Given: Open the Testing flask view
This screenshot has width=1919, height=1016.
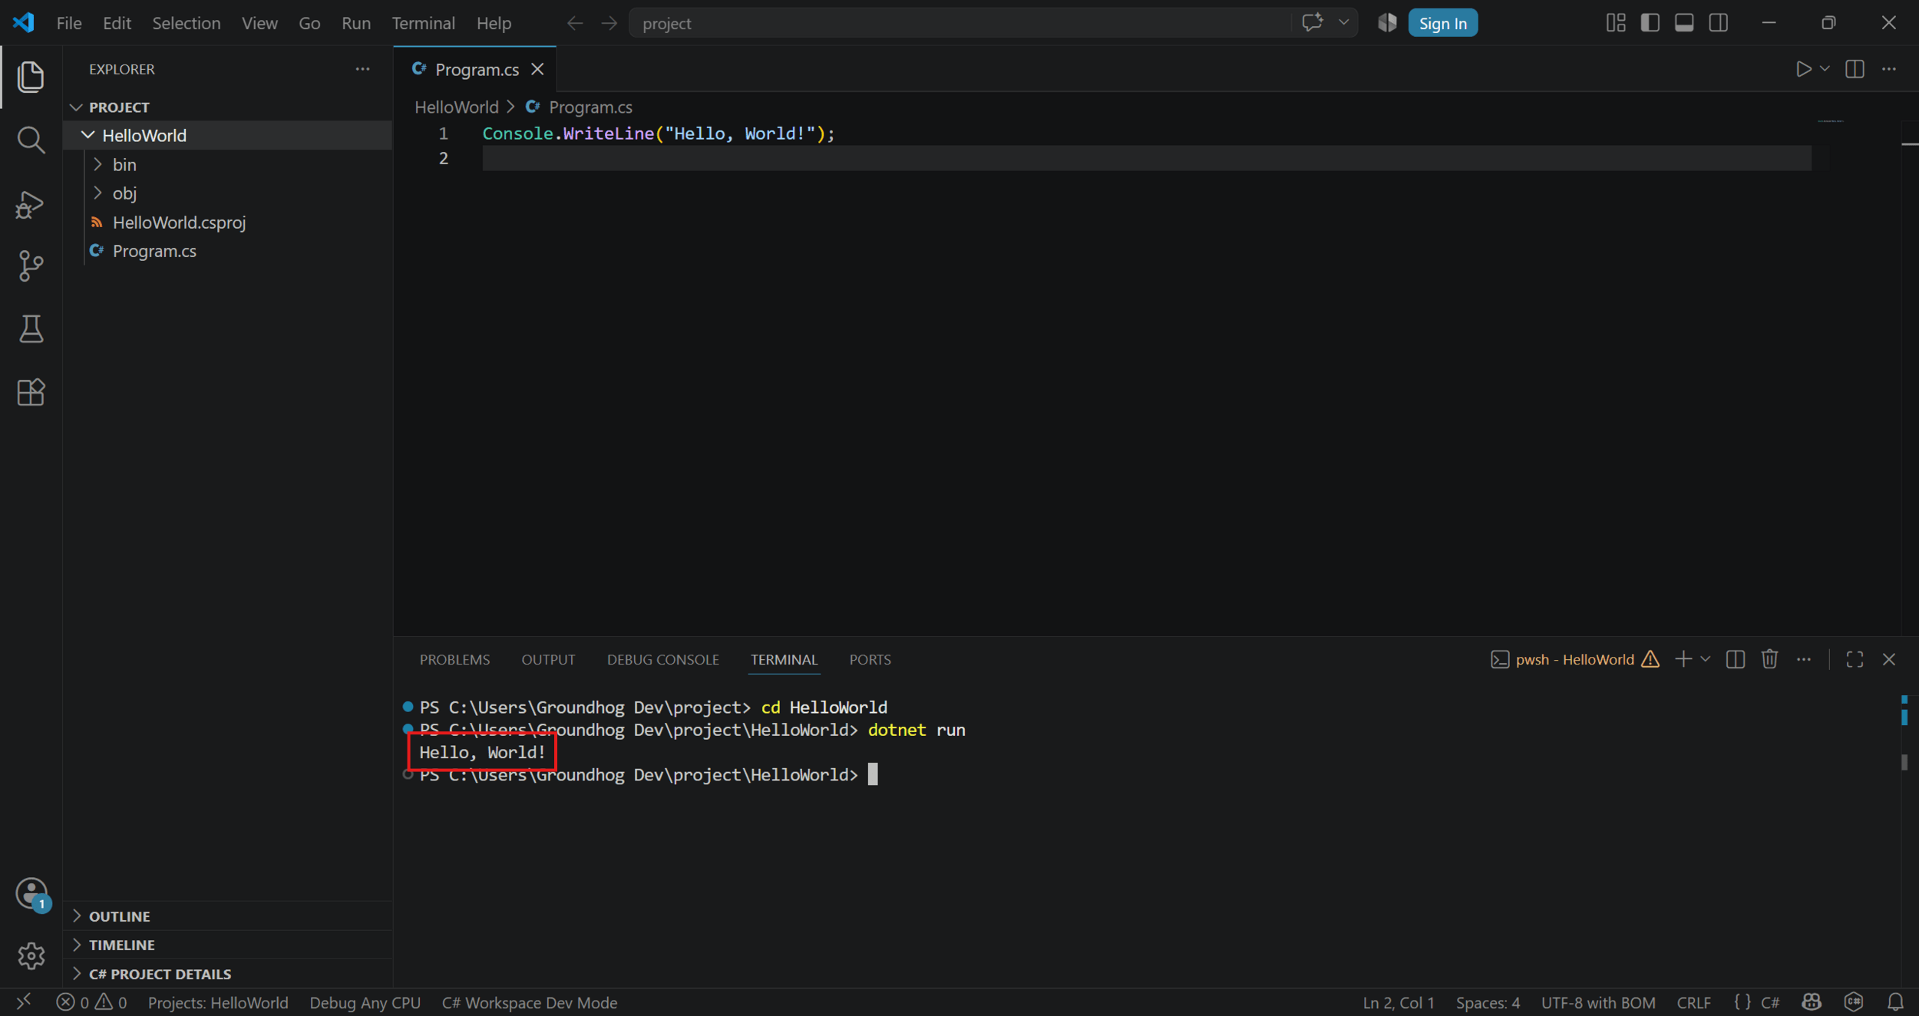Looking at the screenshot, I should (x=31, y=329).
